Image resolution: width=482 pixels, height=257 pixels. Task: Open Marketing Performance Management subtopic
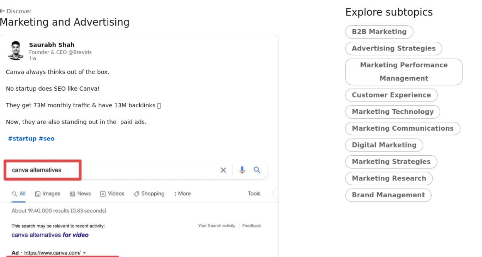404,72
